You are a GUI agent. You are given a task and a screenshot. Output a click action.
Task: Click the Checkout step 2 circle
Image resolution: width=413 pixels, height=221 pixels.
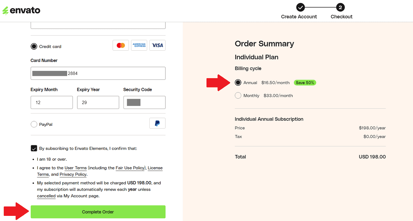(x=340, y=7)
